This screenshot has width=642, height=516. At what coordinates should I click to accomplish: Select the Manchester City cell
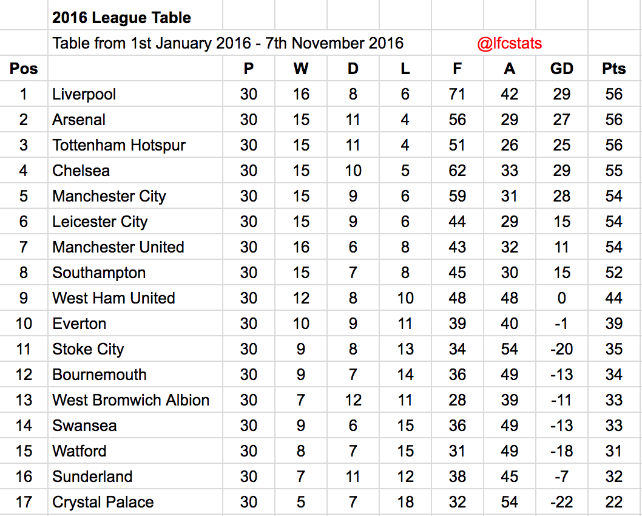[135, 195]
